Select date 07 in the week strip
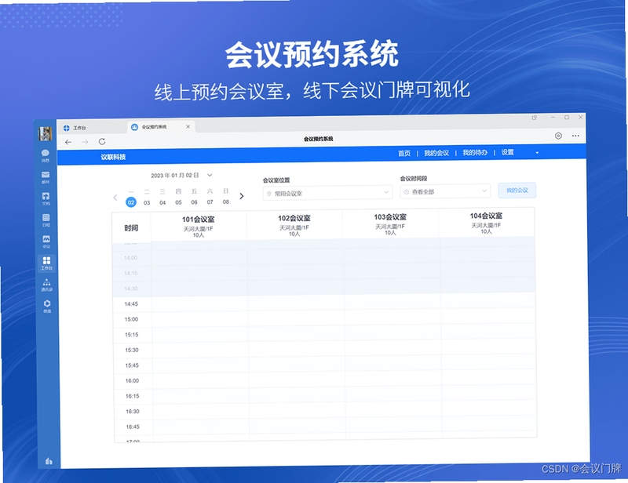The width and height of the screenshot is (628, 483). pos(210,202)
